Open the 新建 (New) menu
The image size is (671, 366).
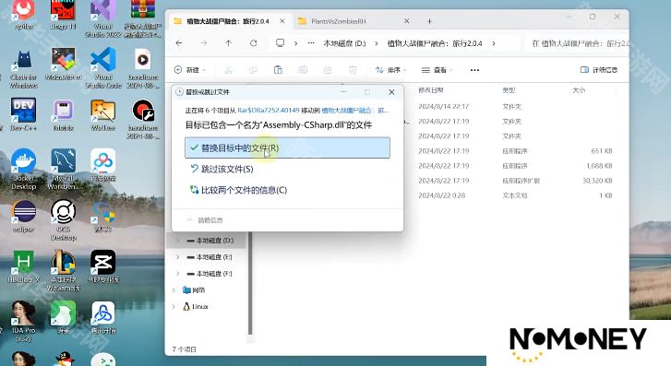click(190, 70)
